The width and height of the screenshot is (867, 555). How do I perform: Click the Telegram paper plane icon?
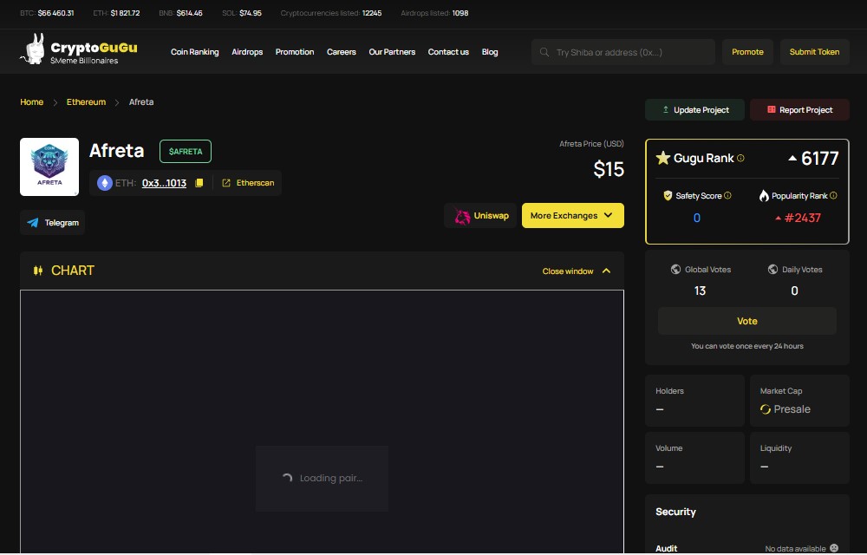(x=33, y=223)
